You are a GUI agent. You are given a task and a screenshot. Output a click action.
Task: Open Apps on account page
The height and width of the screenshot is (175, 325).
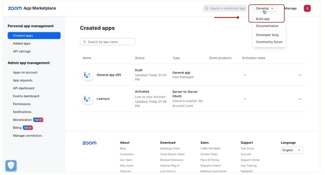pos(25,73)
